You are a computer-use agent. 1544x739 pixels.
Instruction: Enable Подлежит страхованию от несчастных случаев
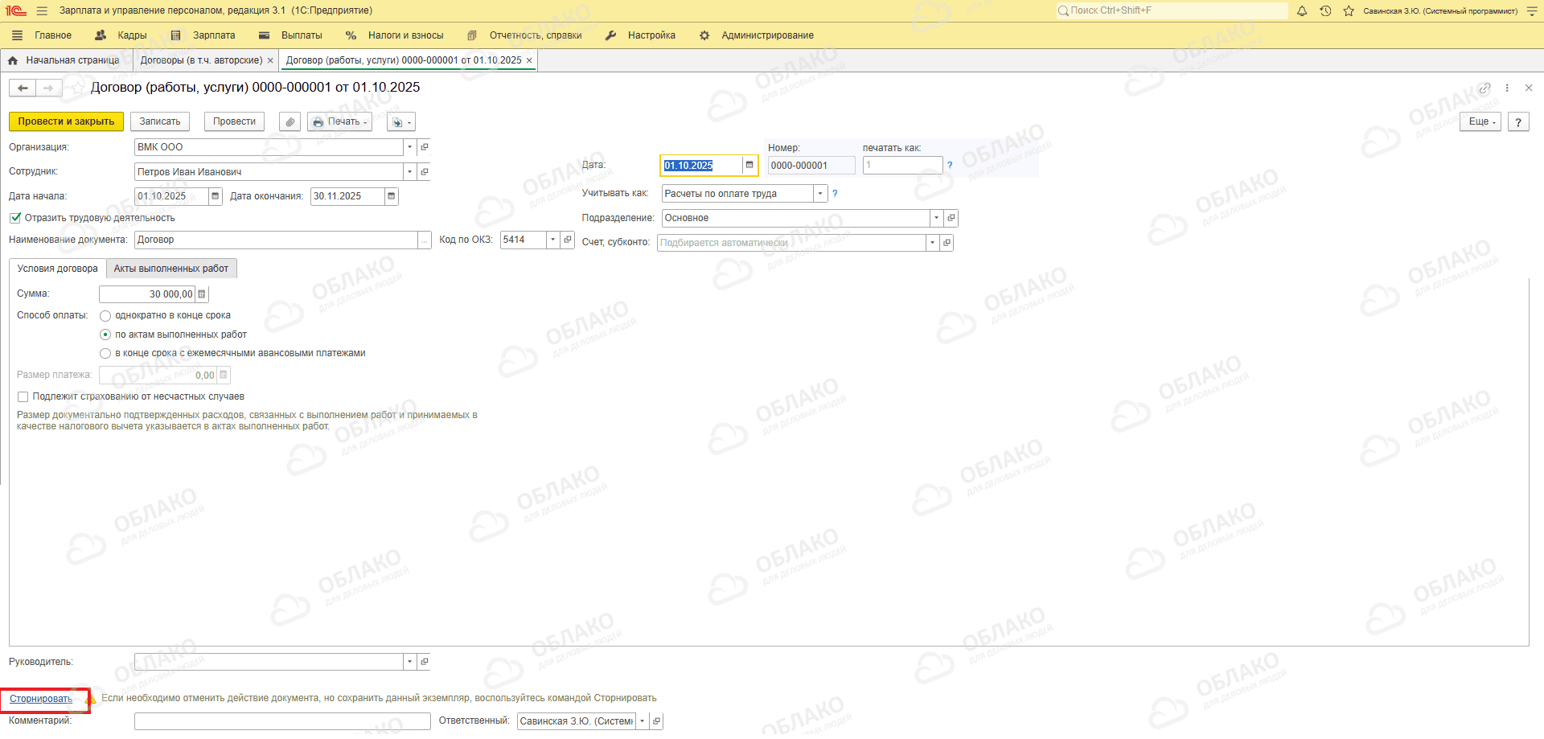pyautogui.click(x=23, y=396)
